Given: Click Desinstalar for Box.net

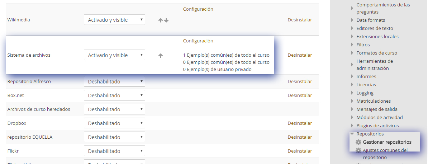Looking at the screenshot, I should pos(300,95).
